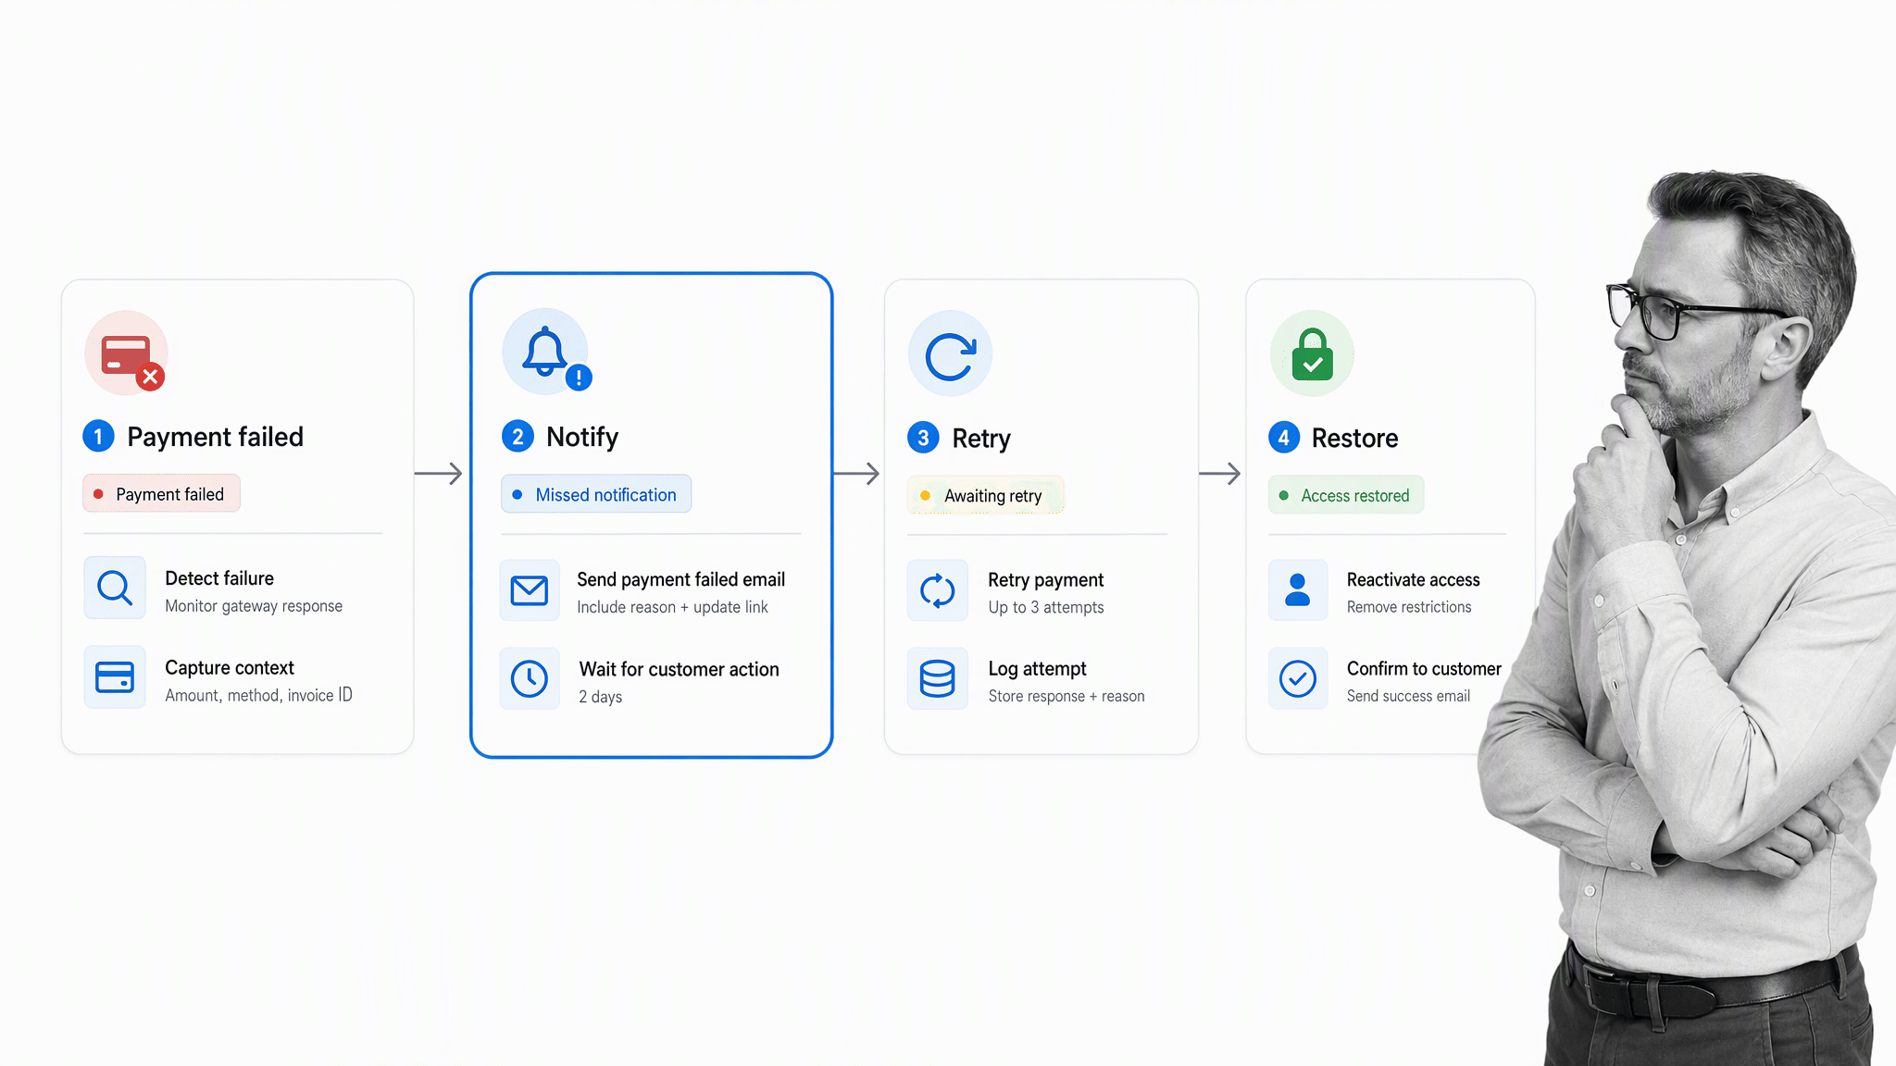Click the '2 days' wait duration
The width and height of the screenshot is (1896, 1066).
click(x=601, y=697)
